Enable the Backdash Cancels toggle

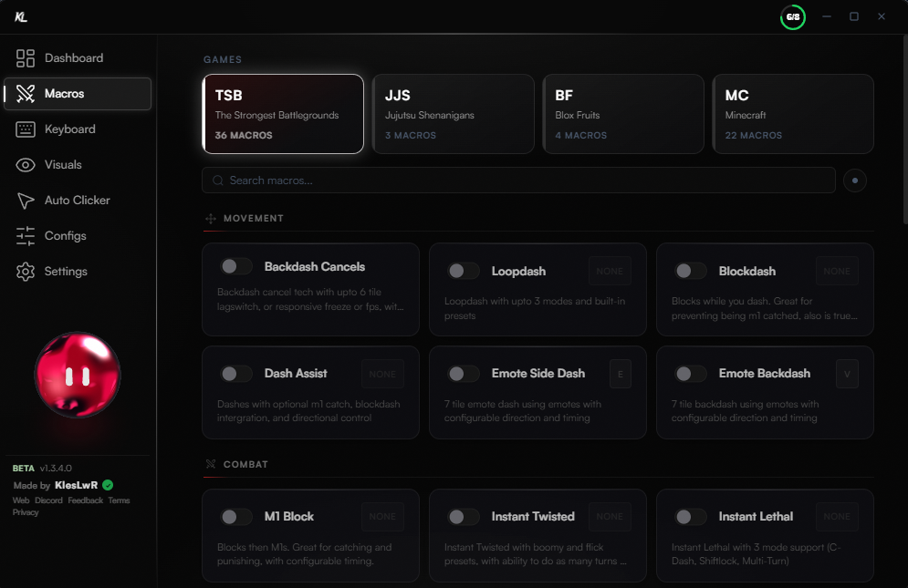click(235, 266)
